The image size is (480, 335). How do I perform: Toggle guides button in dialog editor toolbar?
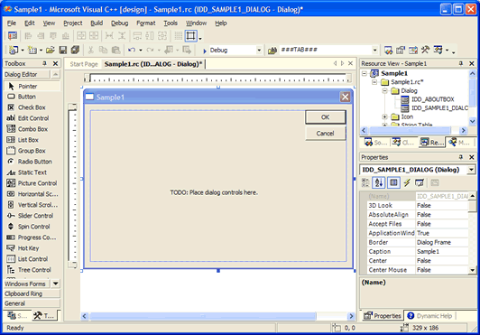191,35
